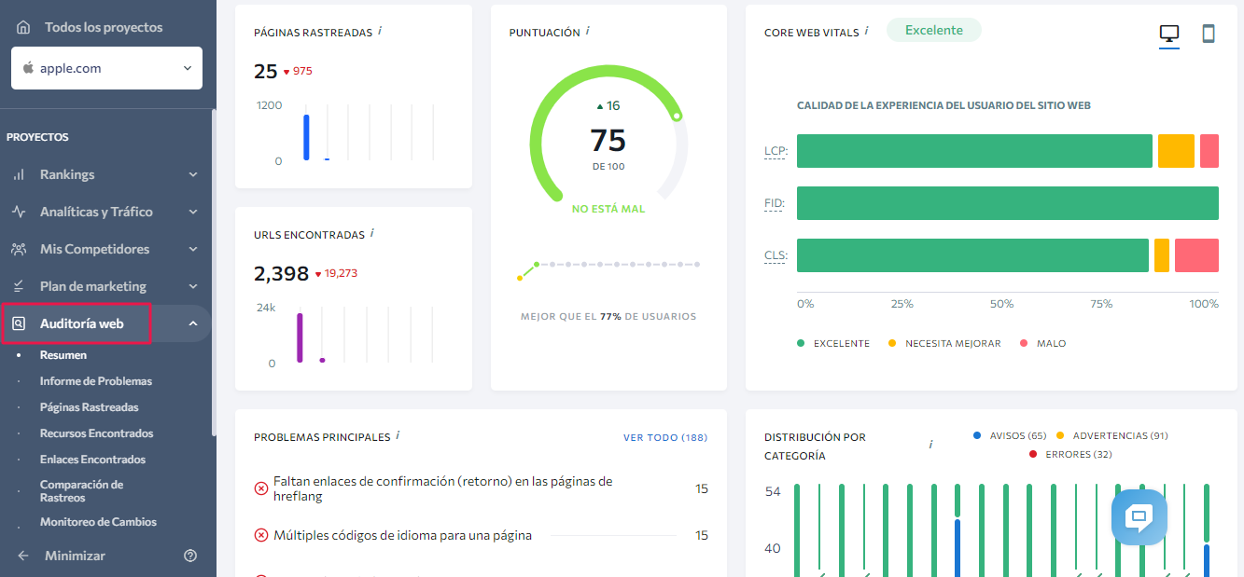The image size is (1244, 577).
Task: Toggle Malo legend entry
Action: [x=1042, y=343]
